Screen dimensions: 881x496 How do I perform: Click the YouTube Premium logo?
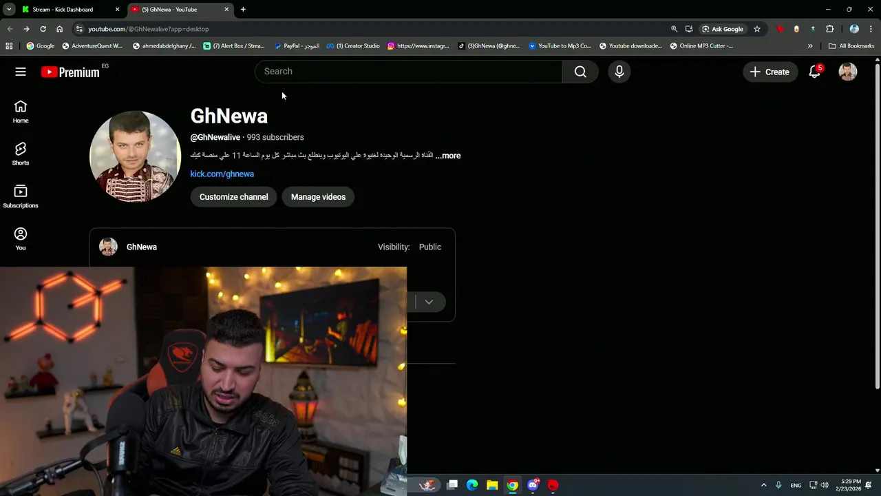(70, 72)
